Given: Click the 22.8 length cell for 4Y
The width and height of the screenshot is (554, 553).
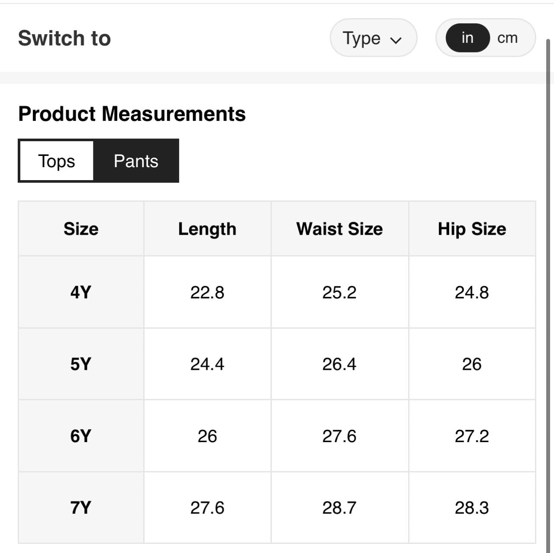Looking at the screenshot, I should pyautogui.click(x=207, y=292).
